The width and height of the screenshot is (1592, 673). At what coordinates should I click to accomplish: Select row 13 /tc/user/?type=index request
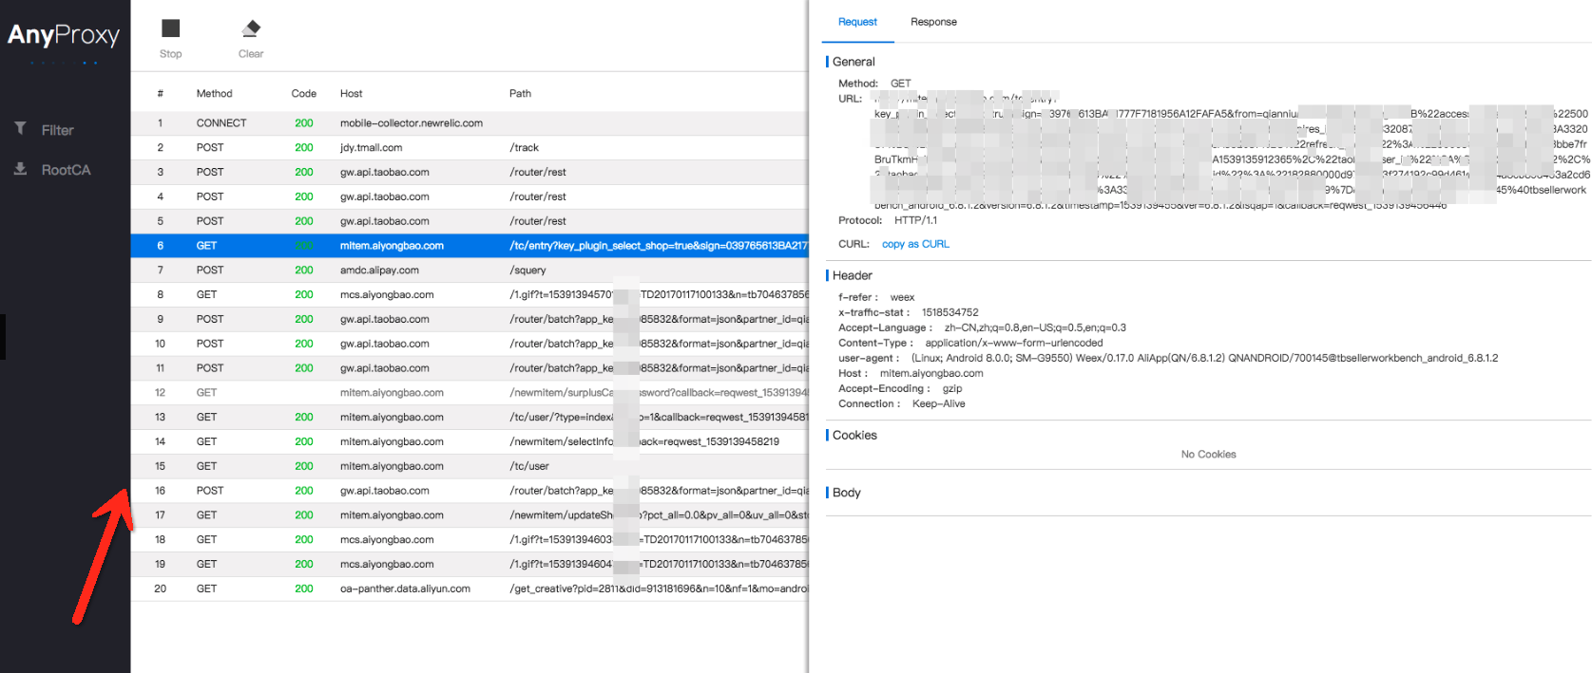470,418
